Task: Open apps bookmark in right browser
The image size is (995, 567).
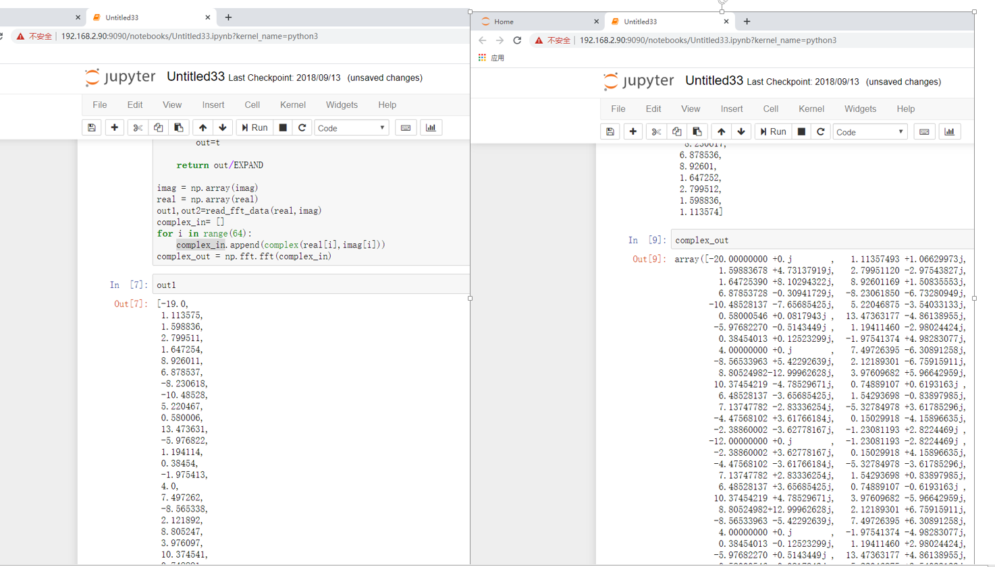Action: click(491, 58)
